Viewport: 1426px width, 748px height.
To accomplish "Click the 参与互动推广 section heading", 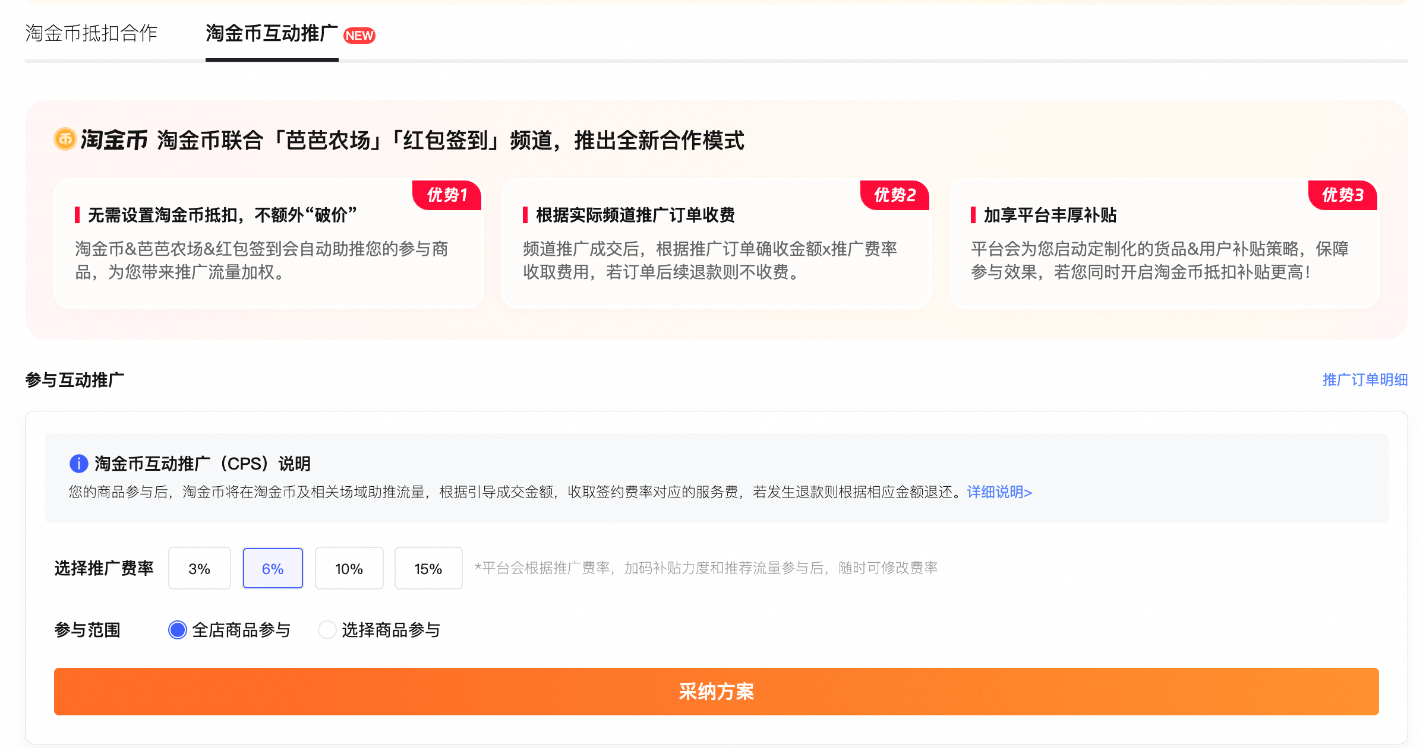I will click(x=75, y=380).
